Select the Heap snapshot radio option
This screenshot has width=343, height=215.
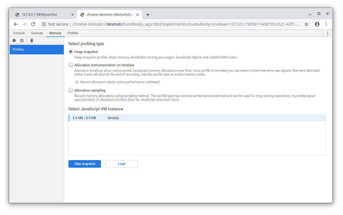(x=71, y=52)
